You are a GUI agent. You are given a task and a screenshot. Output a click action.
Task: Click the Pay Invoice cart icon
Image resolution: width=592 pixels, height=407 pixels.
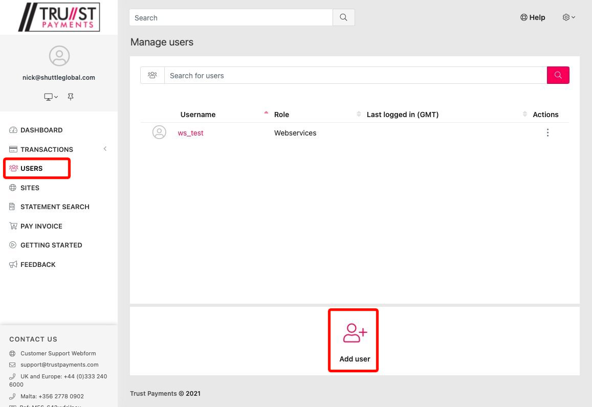13,226
